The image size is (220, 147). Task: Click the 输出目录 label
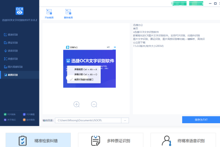[48, 120]
